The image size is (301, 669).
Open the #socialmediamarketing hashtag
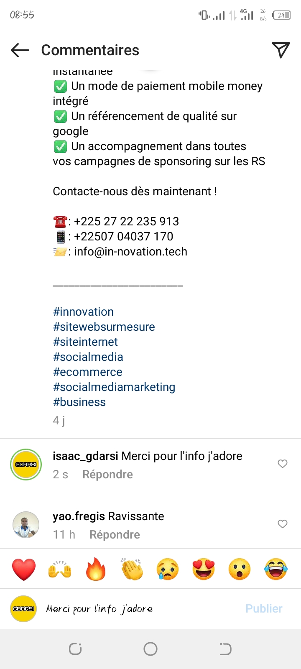[x=114, y=387]
